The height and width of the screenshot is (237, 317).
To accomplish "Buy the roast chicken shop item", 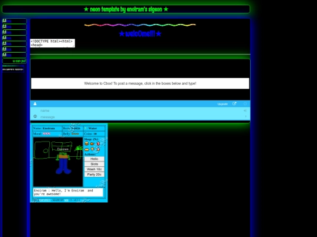I will (x=92, y=143).
